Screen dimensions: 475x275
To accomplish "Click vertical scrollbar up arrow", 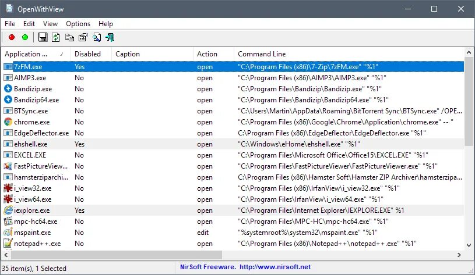I will (469, 52).
